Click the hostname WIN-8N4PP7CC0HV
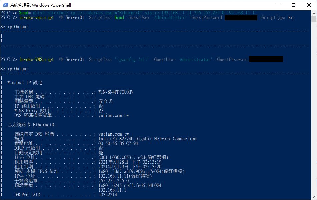Image resolution: width=317 pixels, height=200 pixels. point(116,92)
